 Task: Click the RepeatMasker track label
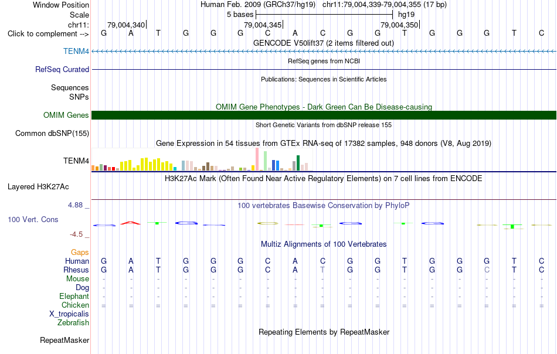click(64, 340)
